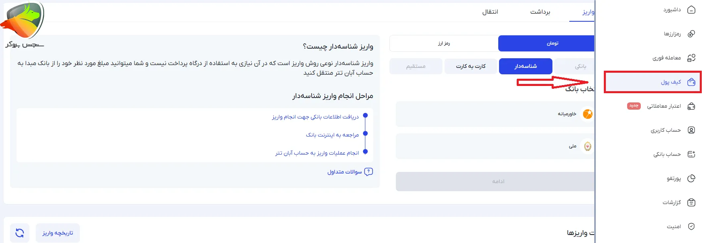
Task: Click the حساب بانکی card icon
Action: point(691,154)
